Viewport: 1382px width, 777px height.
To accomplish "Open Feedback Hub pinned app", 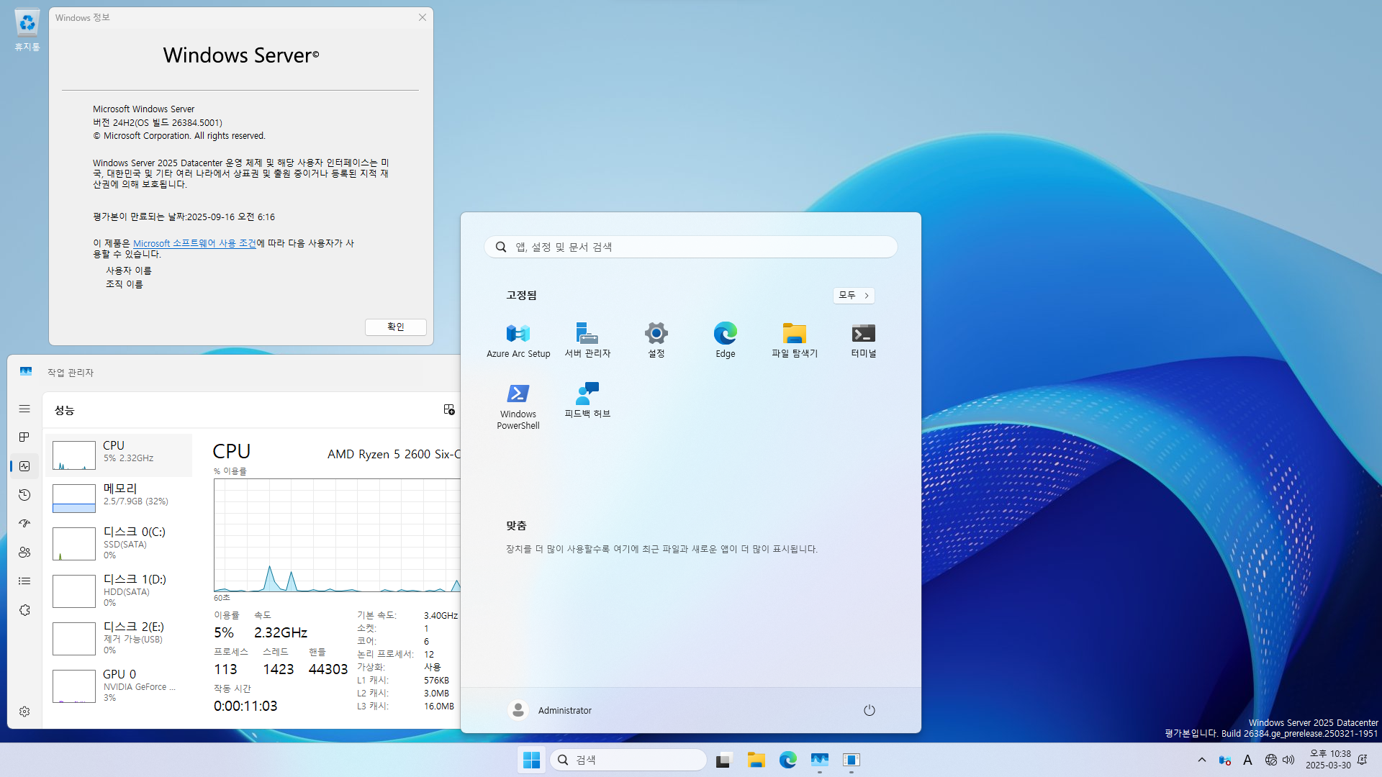I will pyautogui.click(x=587, y=400).
